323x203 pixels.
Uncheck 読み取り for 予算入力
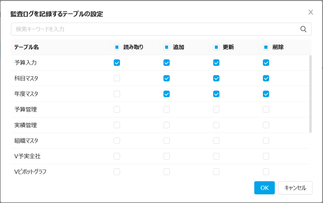(117, 63)
